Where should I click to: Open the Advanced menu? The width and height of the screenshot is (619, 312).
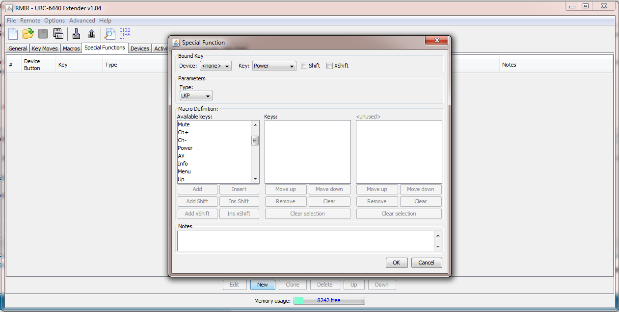(x=82, y=21)
